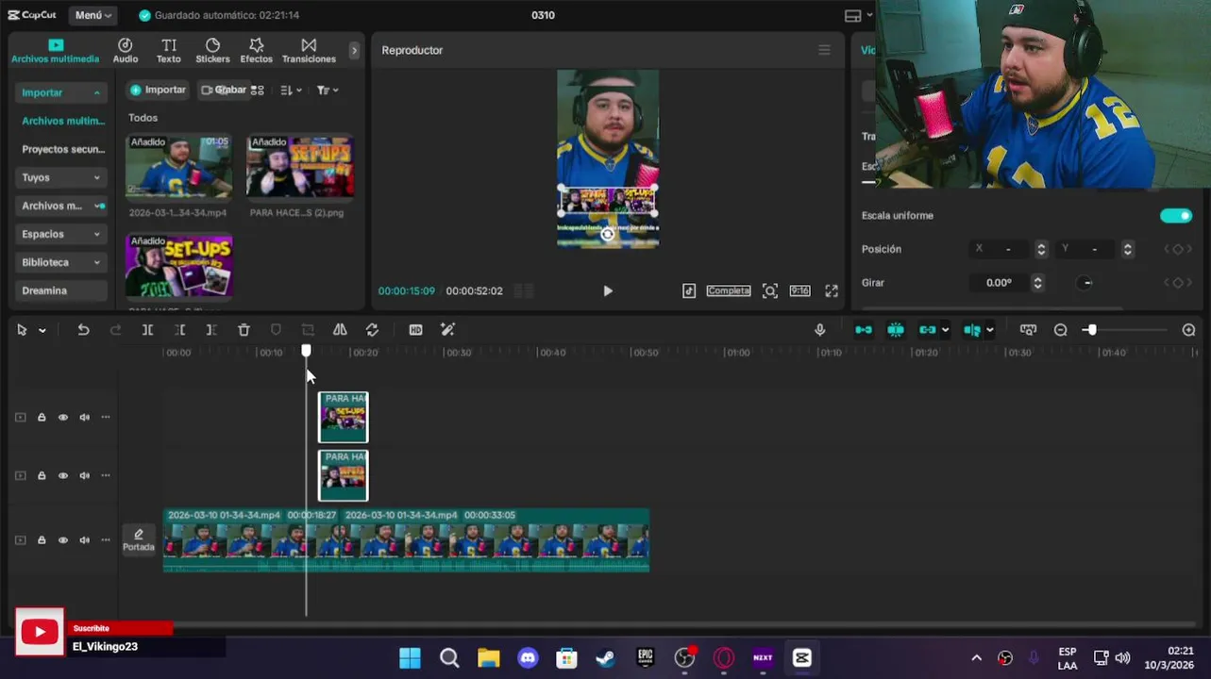Collapse the Importar section
This screenshot has height=679, width=1211.
61,92
